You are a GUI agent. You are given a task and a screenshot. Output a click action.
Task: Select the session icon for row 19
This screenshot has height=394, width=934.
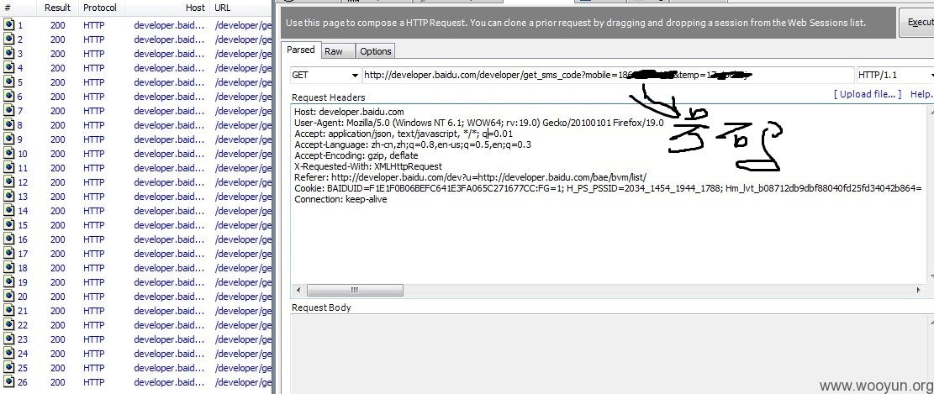[9, 282]
